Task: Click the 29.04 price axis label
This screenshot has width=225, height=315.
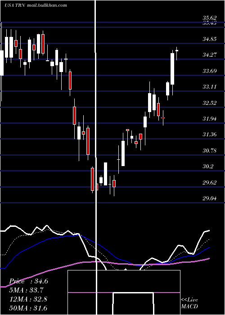Action: [x=210, y=198]
